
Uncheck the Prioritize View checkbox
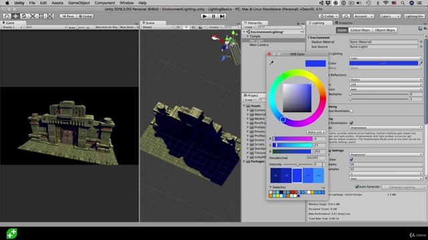[351, 159]
